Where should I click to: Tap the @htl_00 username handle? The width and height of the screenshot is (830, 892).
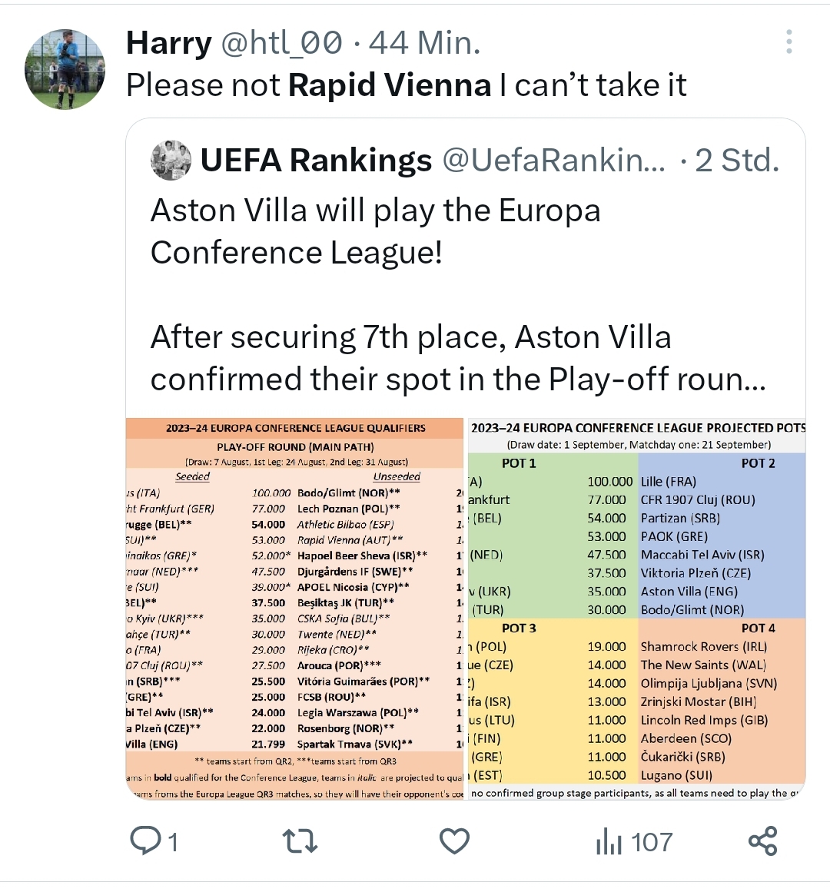click(x=282, y=43)
